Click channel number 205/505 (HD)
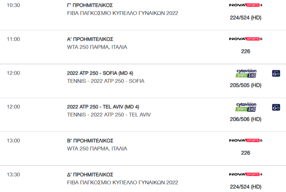The width and height of the screenshot is (286, 192). tap(246, 85)
